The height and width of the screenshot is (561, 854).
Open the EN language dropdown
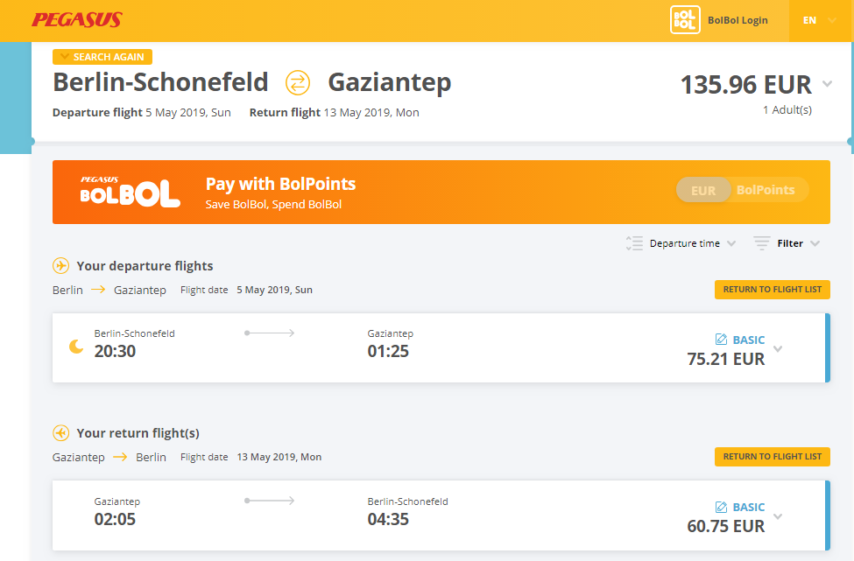point(821,21)
